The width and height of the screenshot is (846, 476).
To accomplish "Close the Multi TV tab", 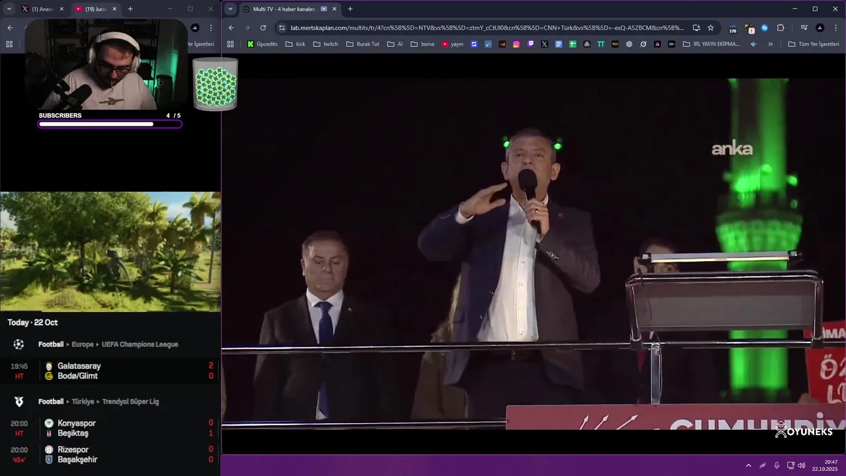I will (x=334, y=9).
